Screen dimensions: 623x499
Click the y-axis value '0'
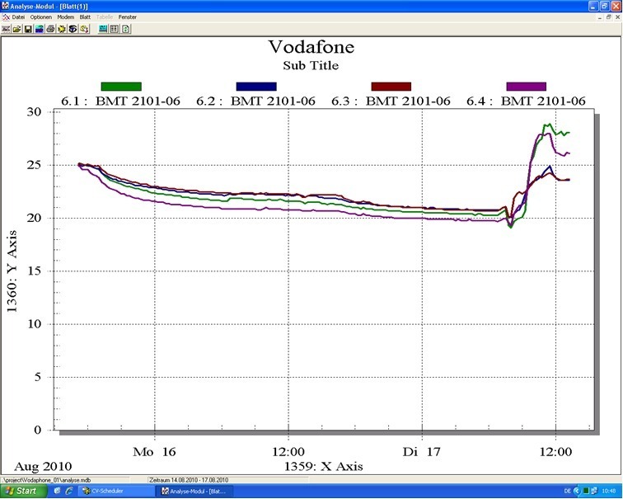click(x=38, y=430)
